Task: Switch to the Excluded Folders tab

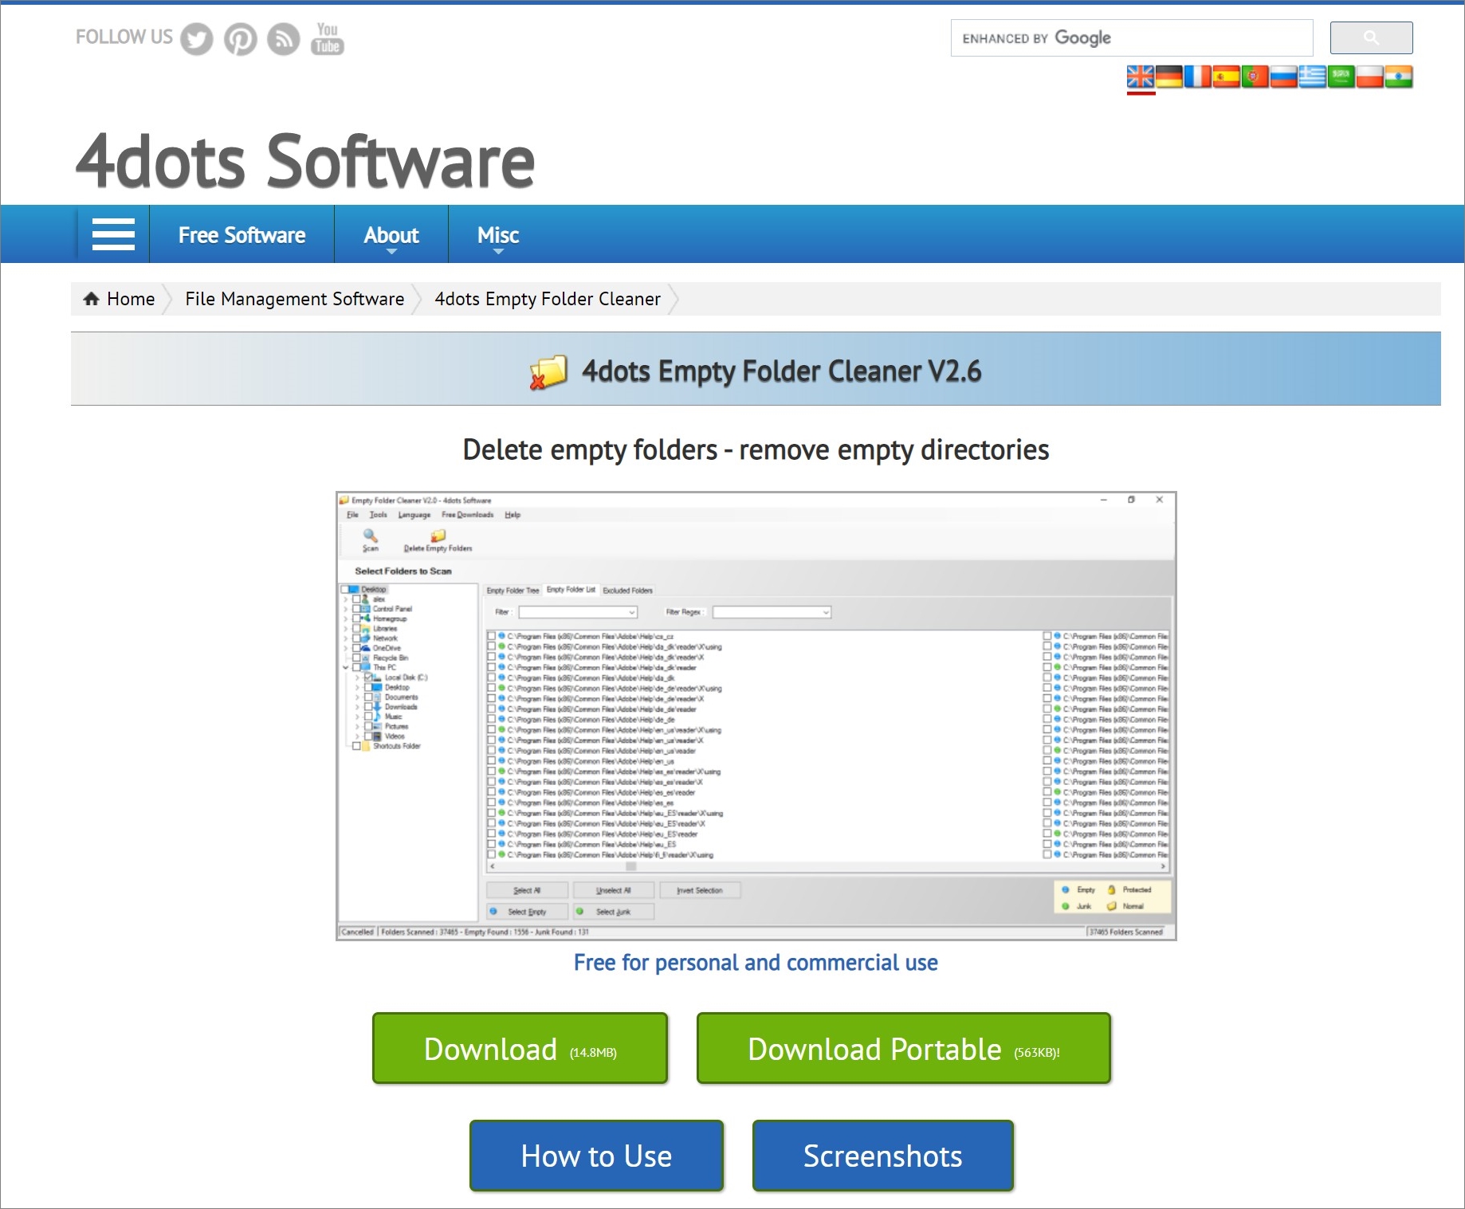Action: [627, 591]
